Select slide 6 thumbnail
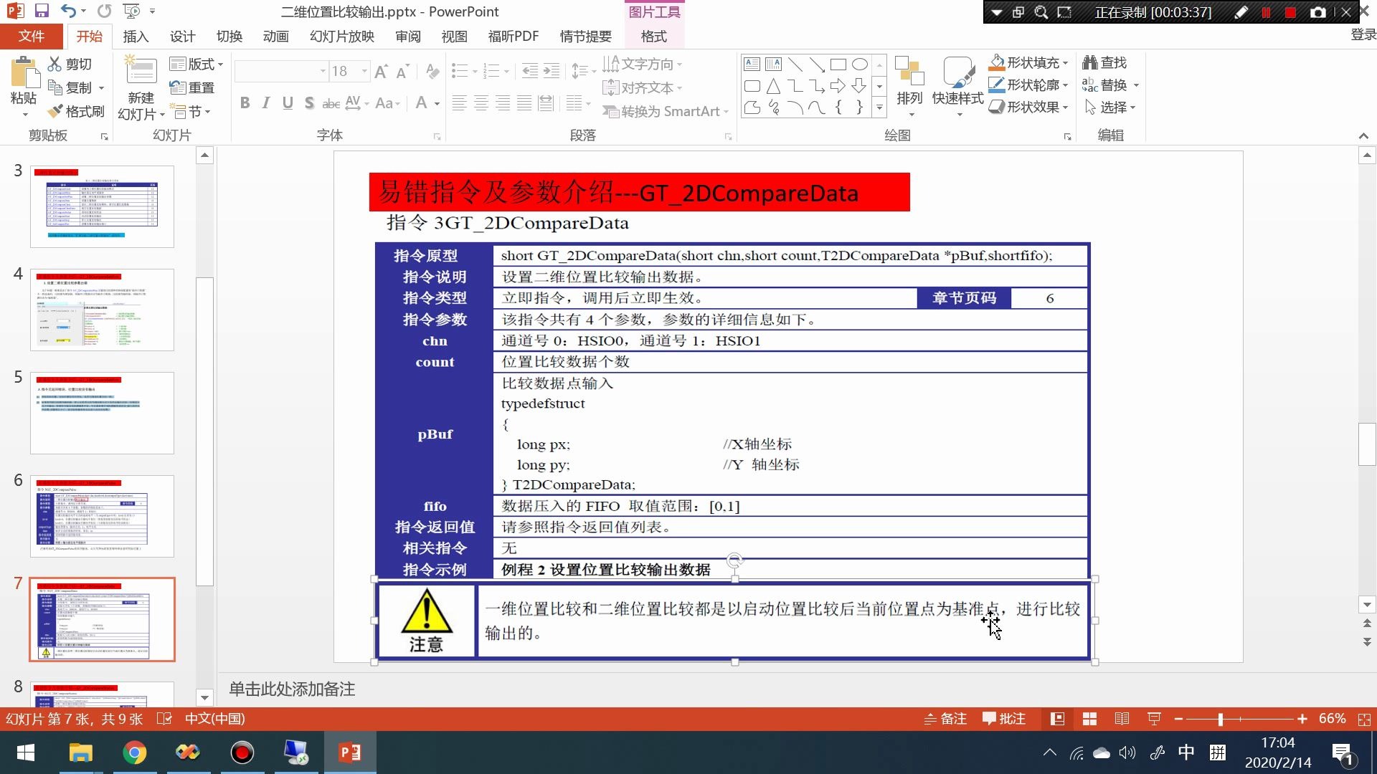The width and height of the screenshot is (1377, 774). pos(102,516)
